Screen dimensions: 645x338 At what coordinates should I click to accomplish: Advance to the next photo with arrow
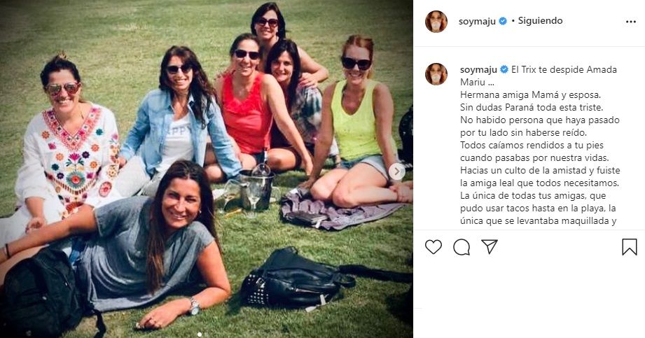396,171
